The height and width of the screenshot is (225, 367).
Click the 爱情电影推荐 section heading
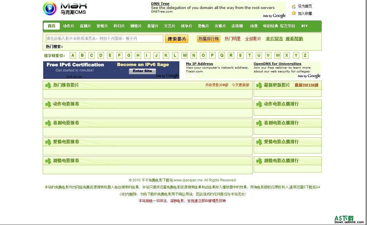click(66, 142)
